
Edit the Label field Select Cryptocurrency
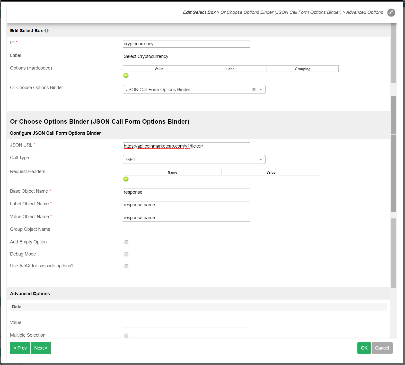click(x=187, y=56)
